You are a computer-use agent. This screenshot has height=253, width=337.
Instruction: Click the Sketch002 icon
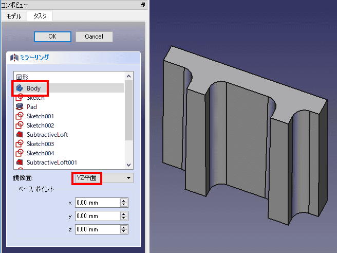20,125
